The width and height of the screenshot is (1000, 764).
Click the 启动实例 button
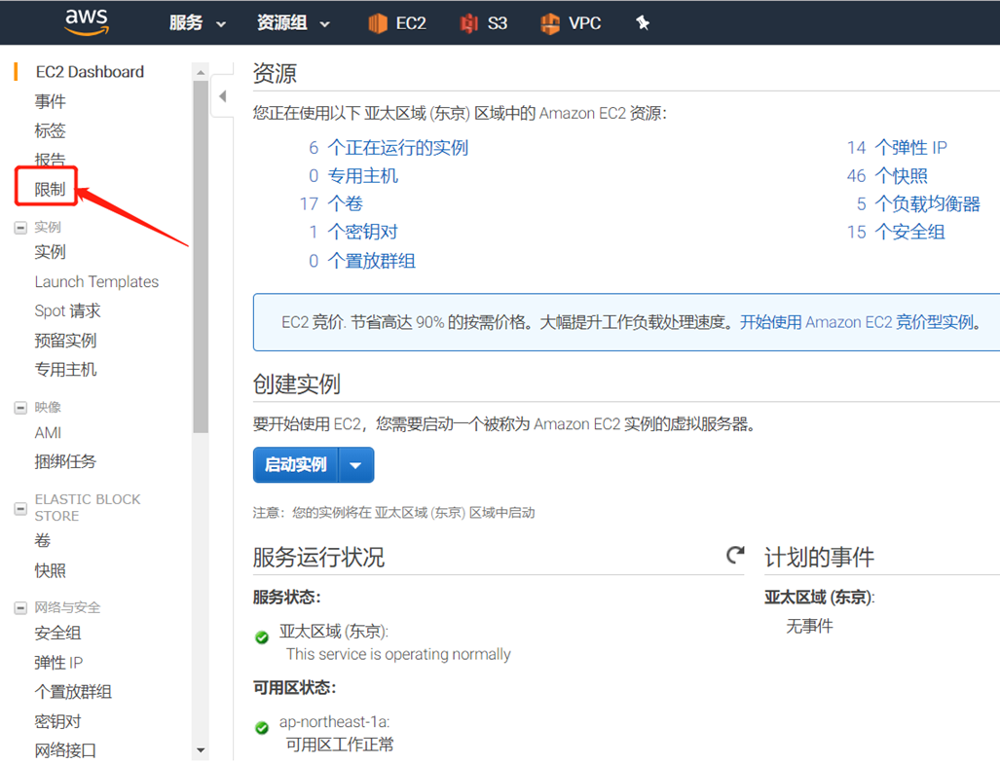coord(295,464)
